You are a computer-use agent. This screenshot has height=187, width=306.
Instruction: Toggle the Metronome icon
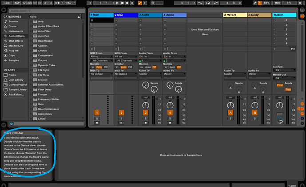click(x=58, y=3)
